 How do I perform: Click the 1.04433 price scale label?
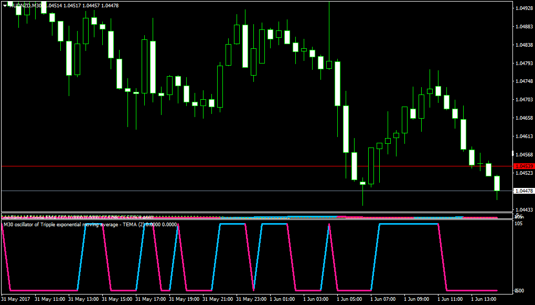[525, 209]
